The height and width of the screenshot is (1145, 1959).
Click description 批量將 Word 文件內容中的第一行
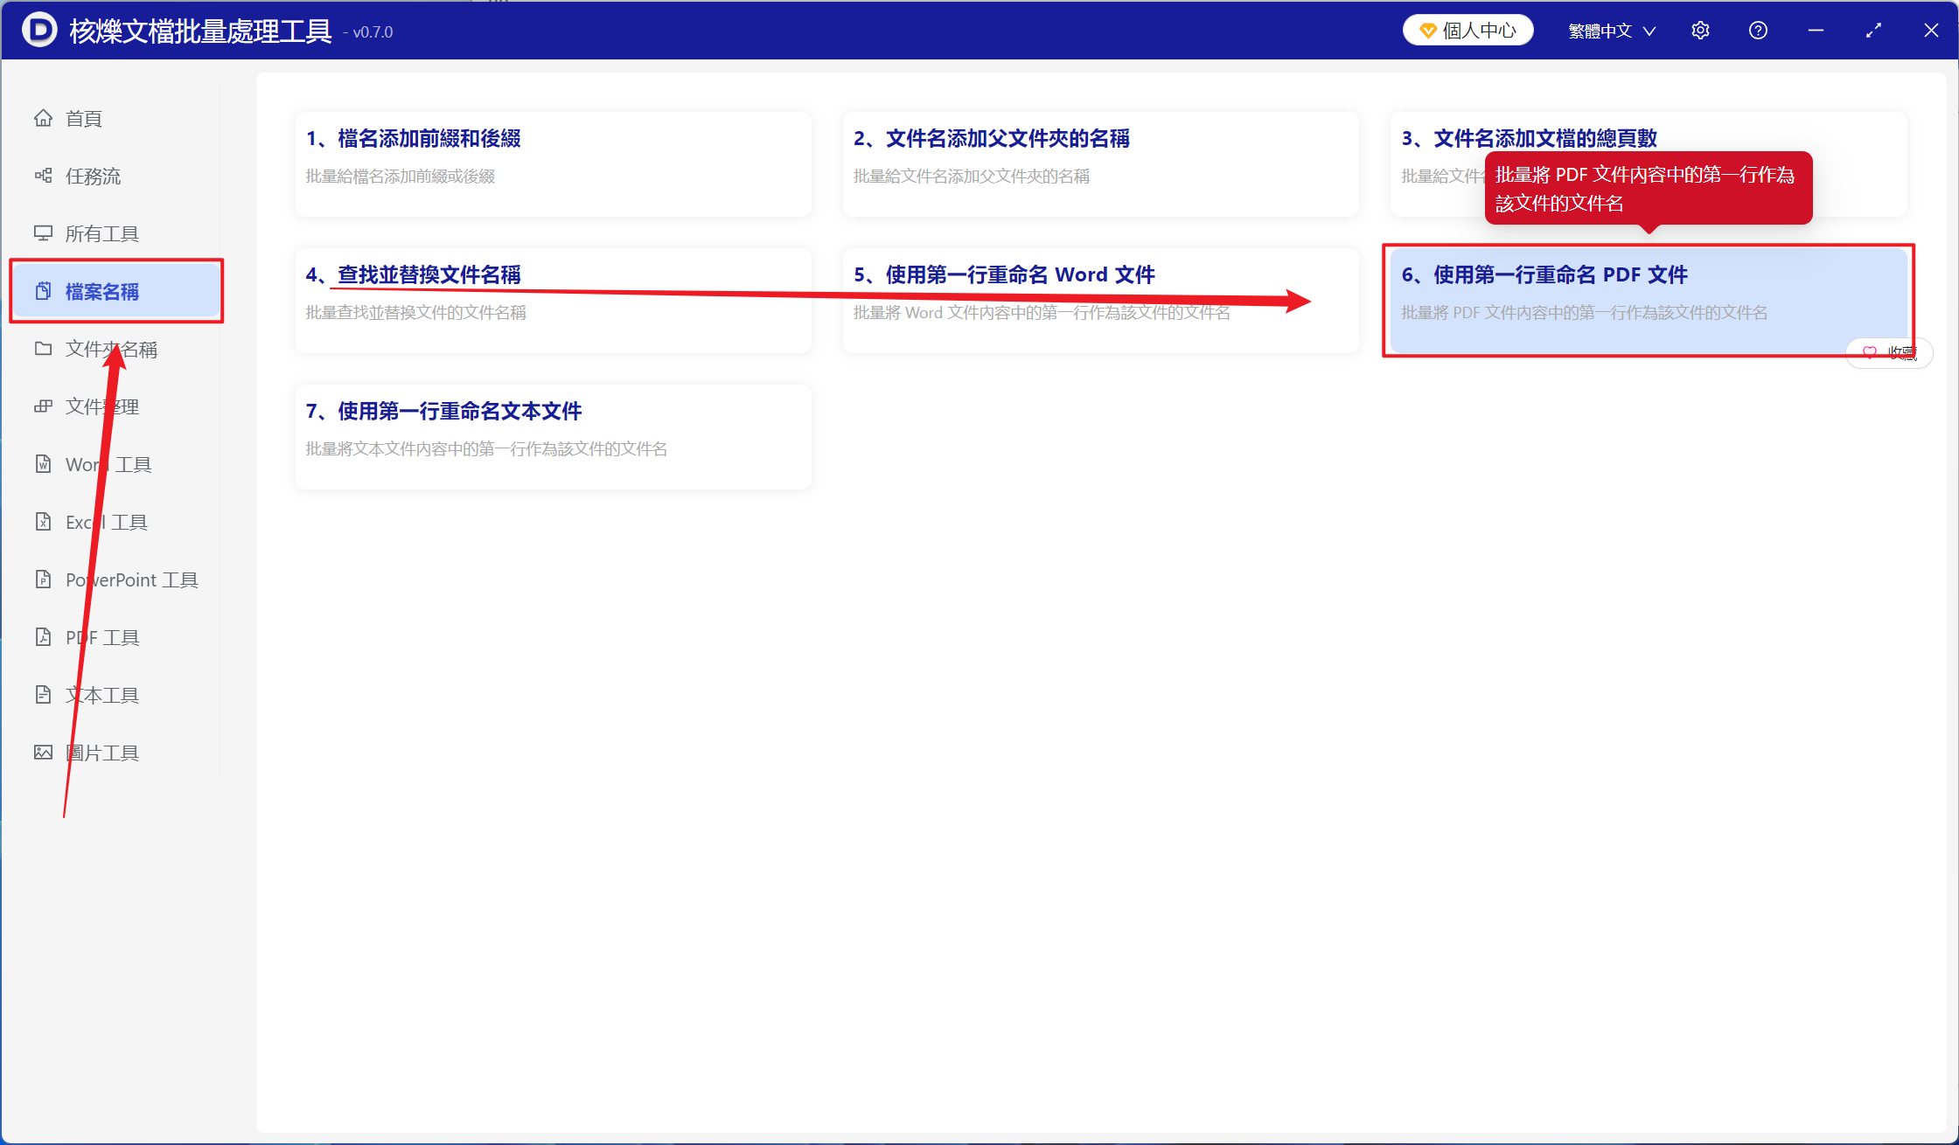point(1042,313)
